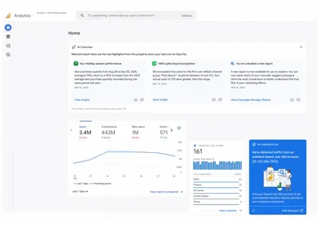Click the recommendation illustration
Viewport: 318px width, 238px height.
click(x=278, y=178)
